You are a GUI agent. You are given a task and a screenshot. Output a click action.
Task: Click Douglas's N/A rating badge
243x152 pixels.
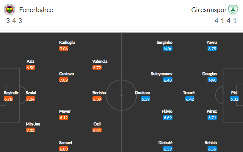click(x=212, y=80)
